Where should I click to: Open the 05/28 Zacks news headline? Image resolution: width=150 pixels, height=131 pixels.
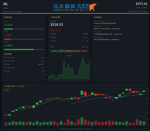107,29
